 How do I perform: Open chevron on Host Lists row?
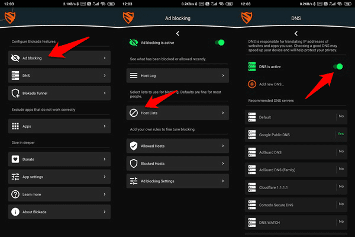coord(223,113)
